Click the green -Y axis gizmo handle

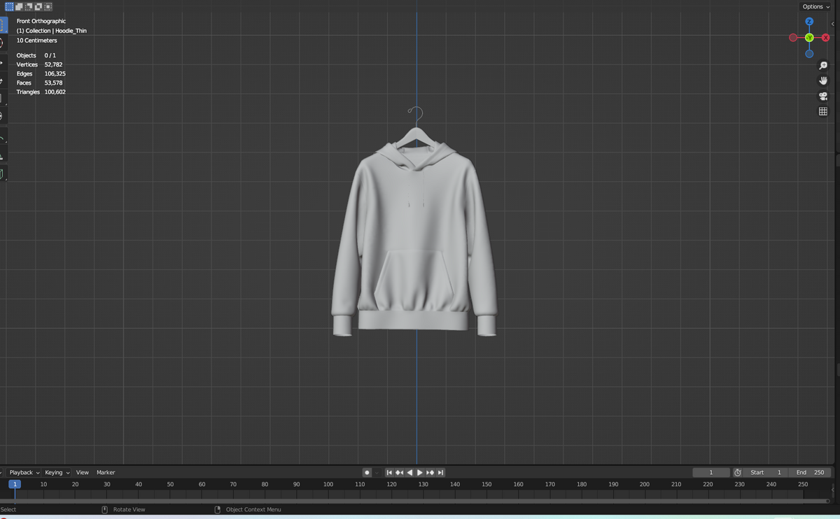809,38
